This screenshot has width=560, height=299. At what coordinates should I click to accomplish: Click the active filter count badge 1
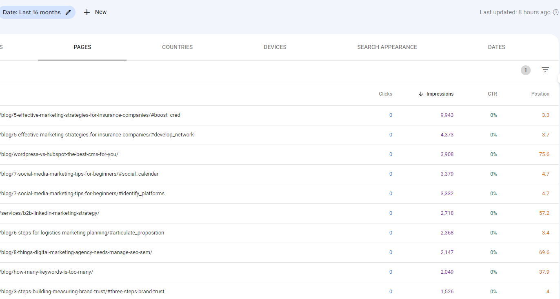526,70
